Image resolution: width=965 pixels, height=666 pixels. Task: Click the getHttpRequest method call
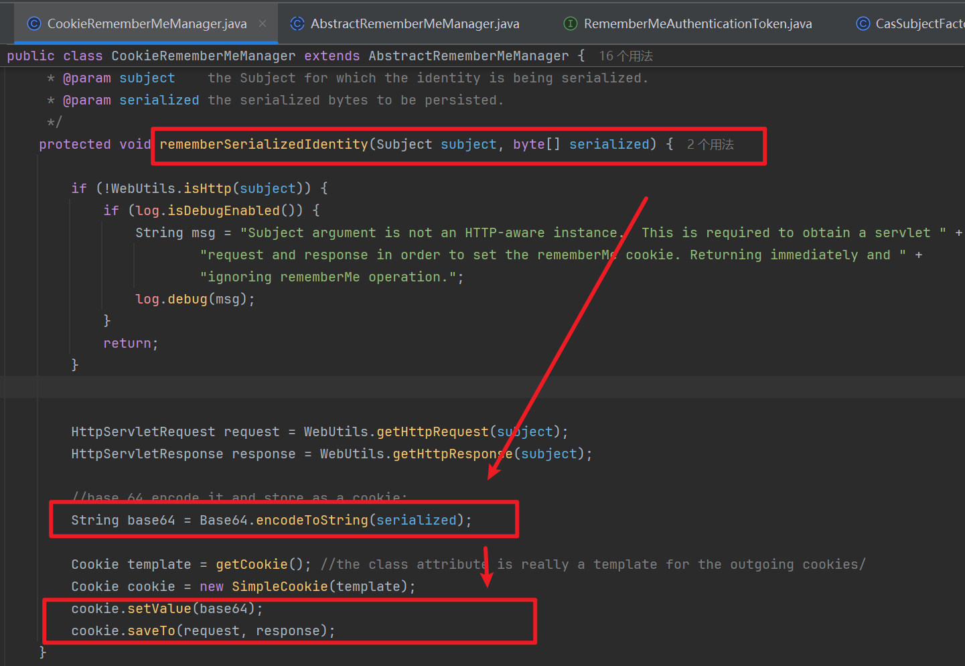(x=433, y=432)
